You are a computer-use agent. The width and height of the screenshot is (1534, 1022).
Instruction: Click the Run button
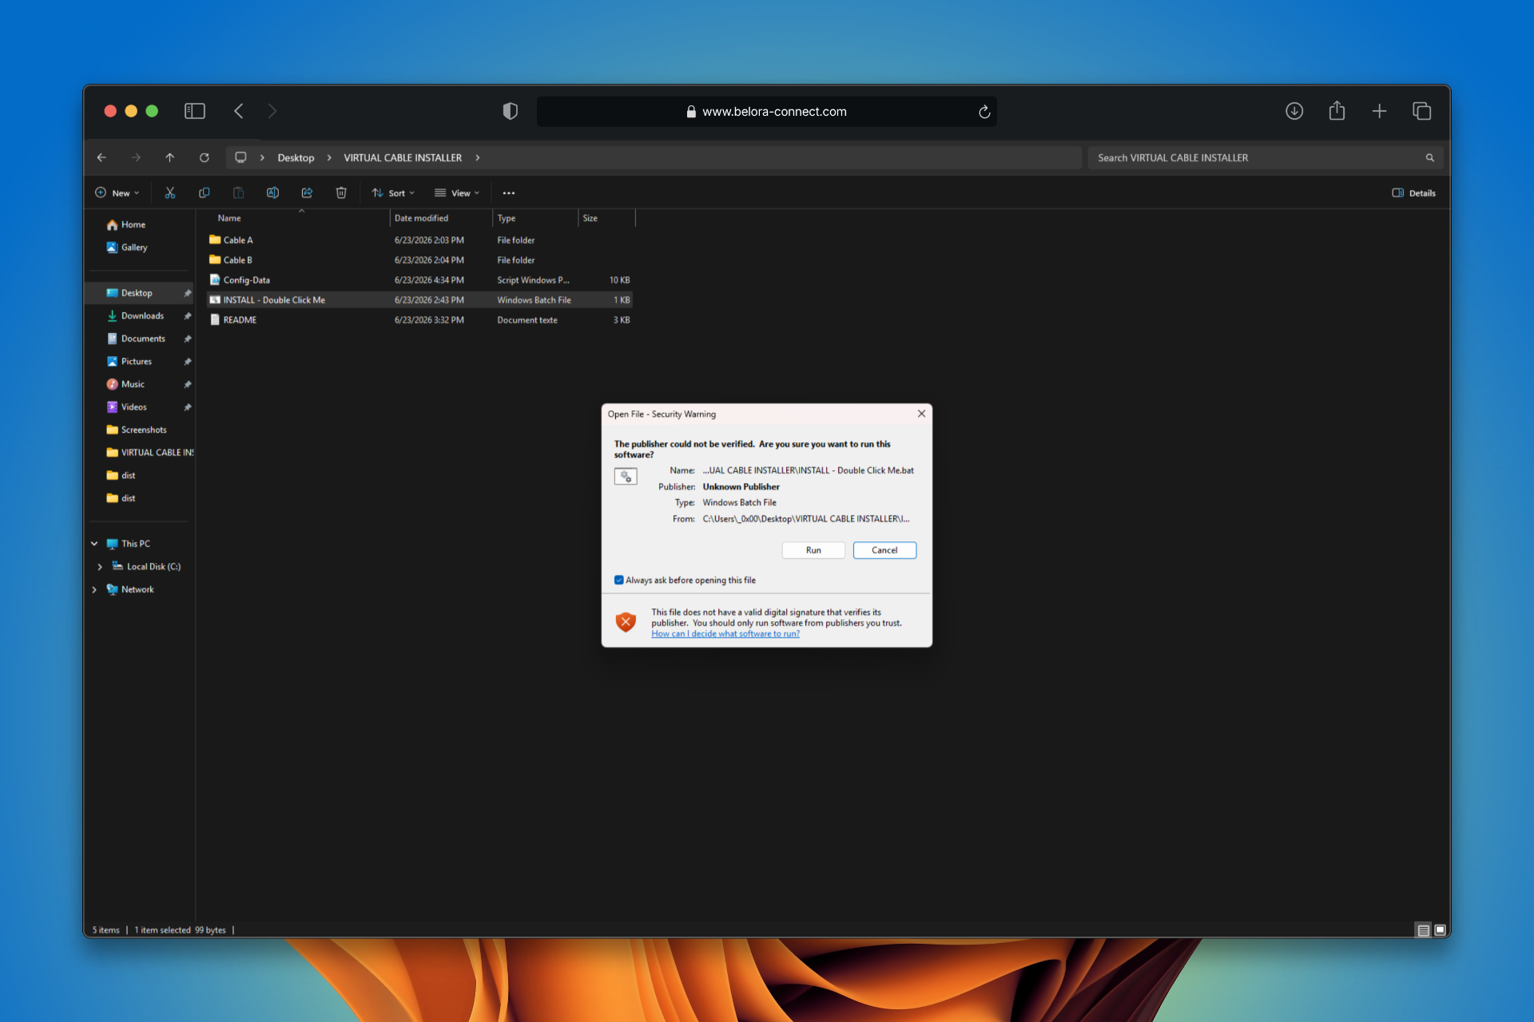813,550
